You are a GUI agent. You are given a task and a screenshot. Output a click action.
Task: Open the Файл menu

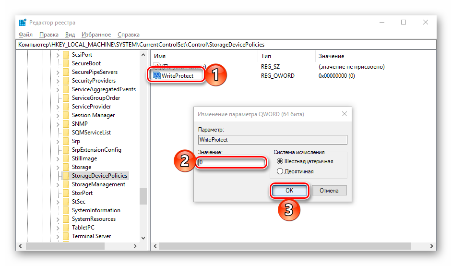(x=25, y=35)
